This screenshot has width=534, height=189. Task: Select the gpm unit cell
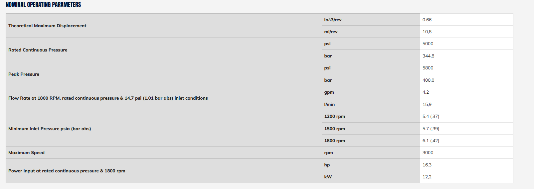coord(371,92)
